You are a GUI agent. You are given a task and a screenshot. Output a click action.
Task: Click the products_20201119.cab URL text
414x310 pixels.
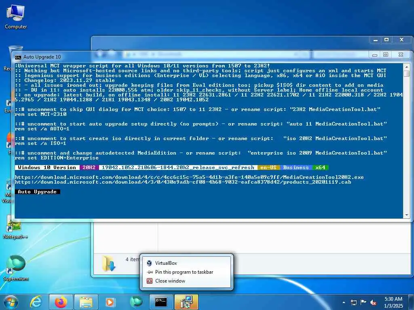click(x=183, y=182)
